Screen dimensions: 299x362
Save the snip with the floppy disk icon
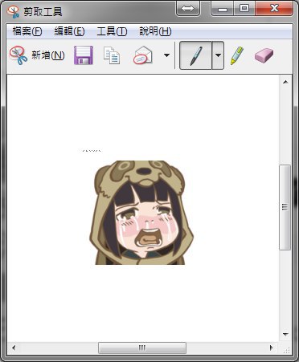coord(84,55)
